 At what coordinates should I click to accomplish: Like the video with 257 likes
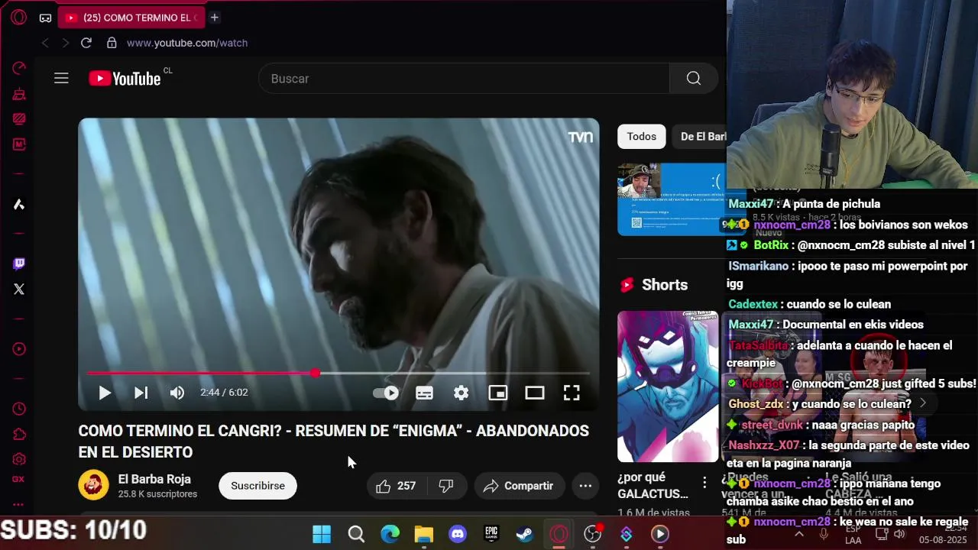click(396, 486)
